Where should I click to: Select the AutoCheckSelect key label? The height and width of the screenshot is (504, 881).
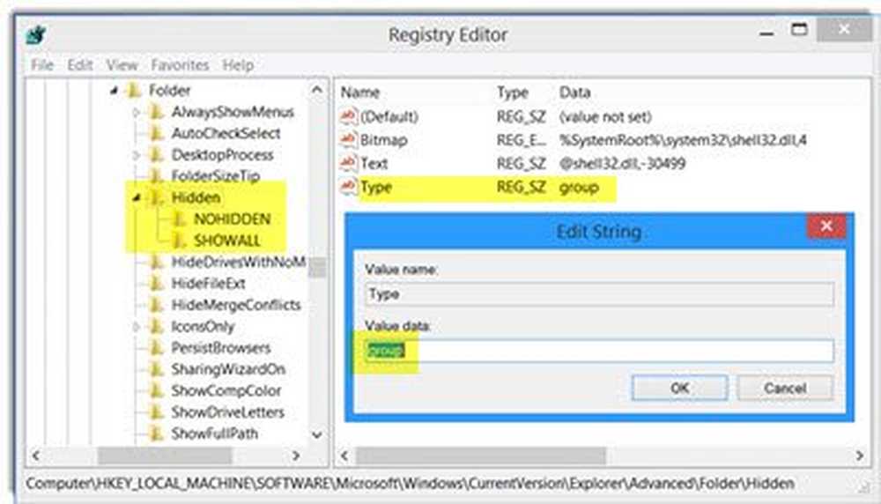[226, 133]
